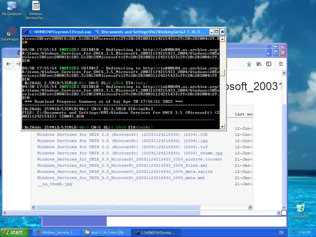
Task: Click the system tray network icon
Action: pyautogui.click(x=293, y=232)
